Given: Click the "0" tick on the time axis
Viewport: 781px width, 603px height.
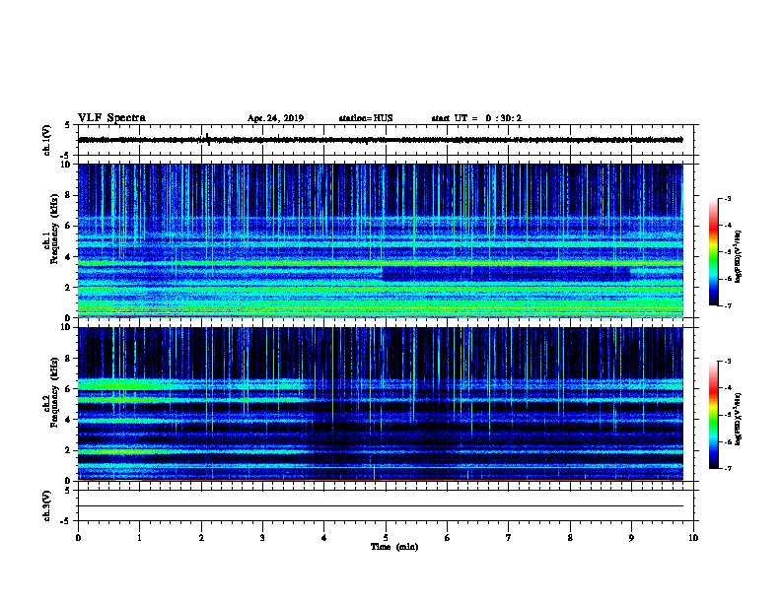Looking at the screenshot, I should tap(78, 538).
